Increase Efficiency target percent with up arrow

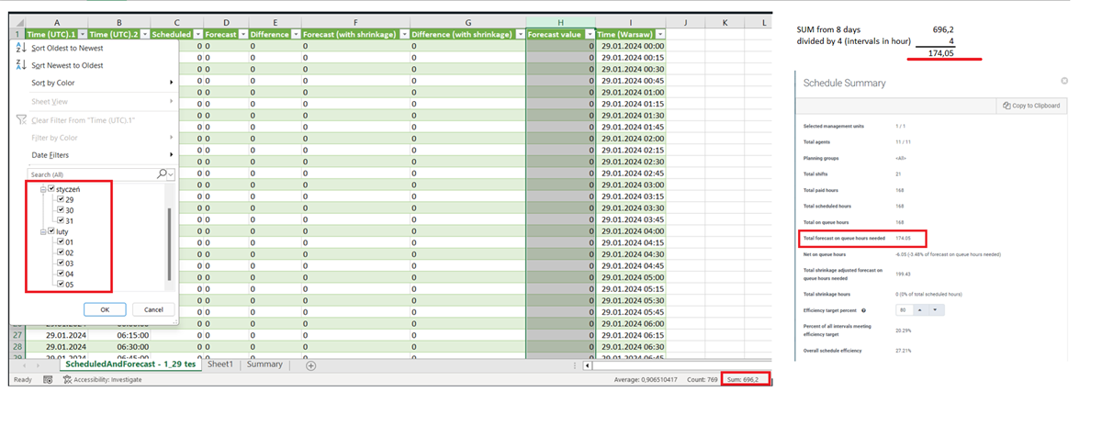922,309
